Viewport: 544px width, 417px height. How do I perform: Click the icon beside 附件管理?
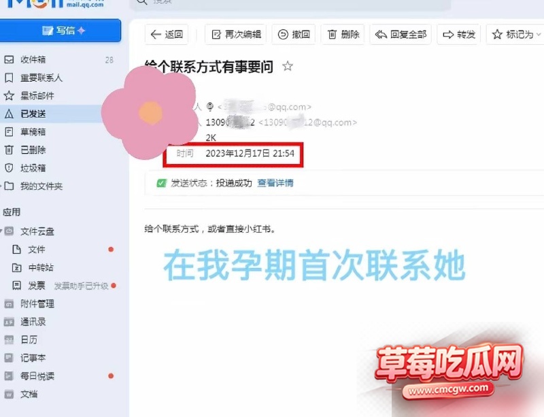click(x=9, y=304)
